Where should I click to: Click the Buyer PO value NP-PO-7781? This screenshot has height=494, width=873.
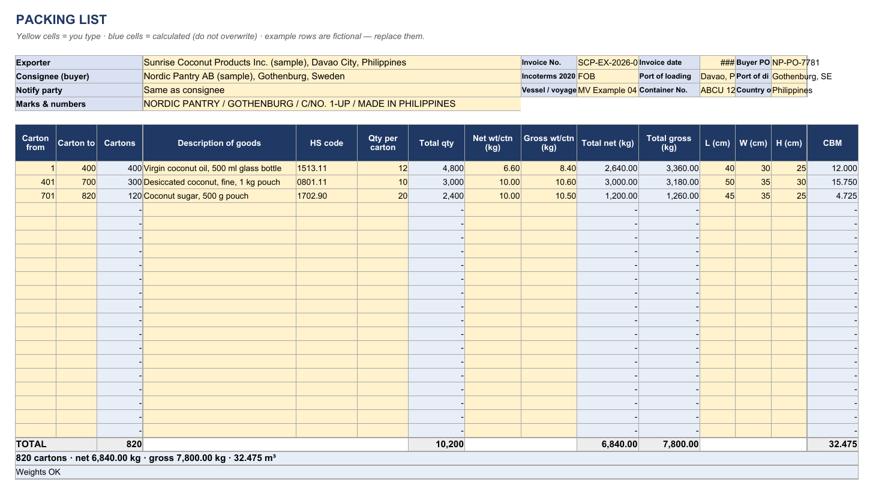pos(789,62)
